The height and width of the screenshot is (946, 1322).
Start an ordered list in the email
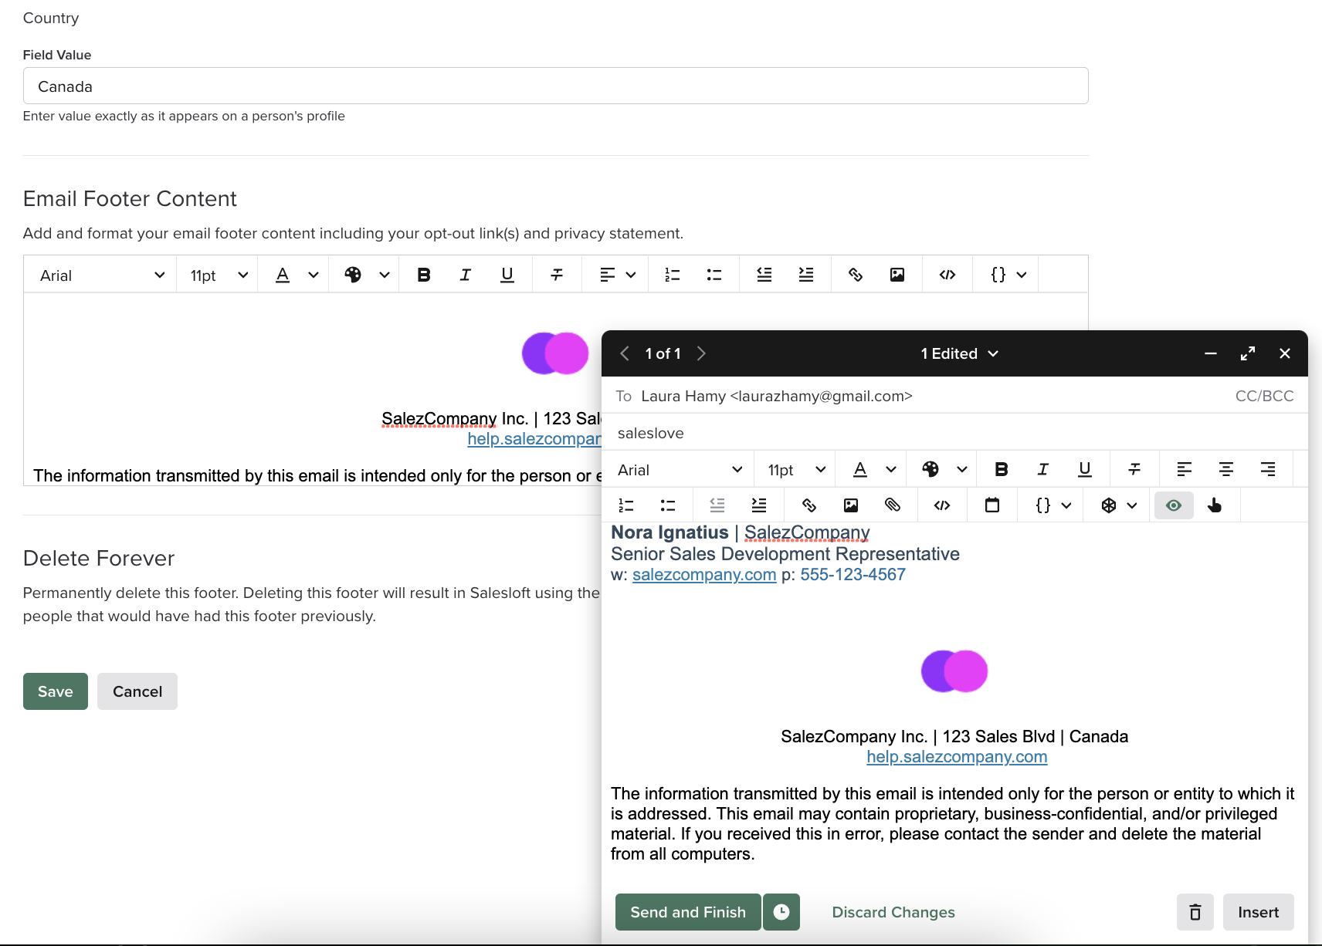click(x=625, y=505)
